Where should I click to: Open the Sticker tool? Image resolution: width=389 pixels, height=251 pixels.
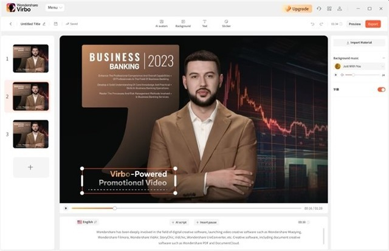pos(226,24)
